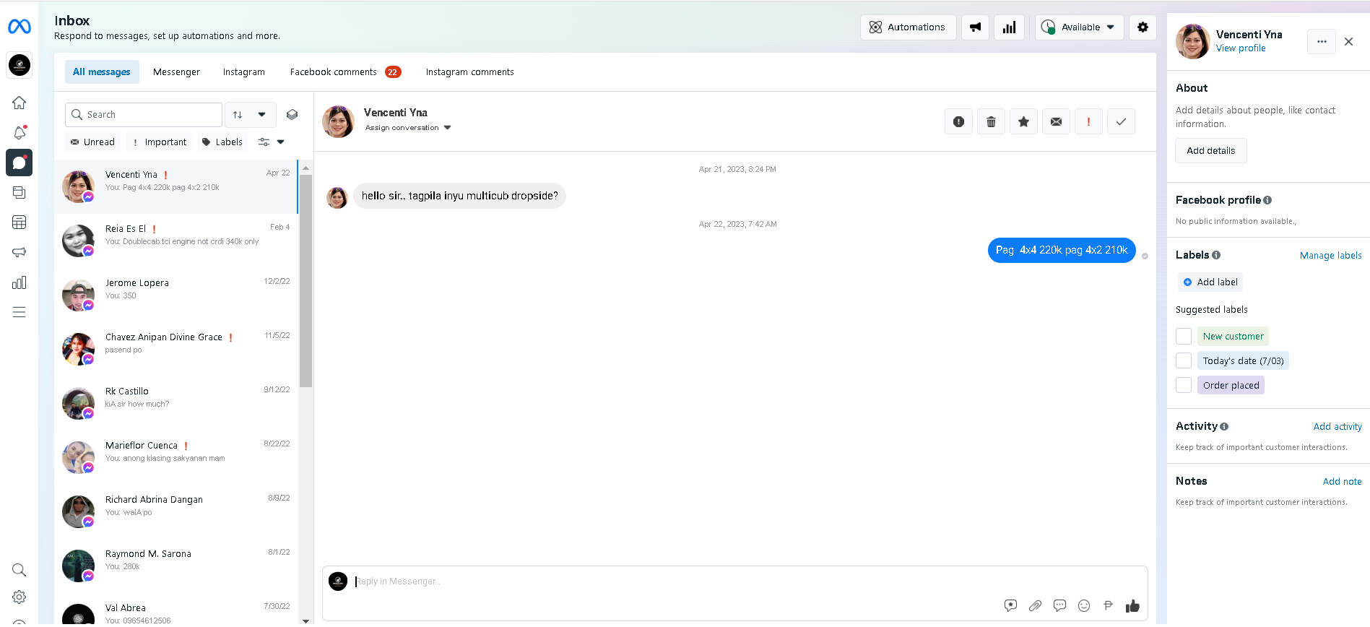This screenshot has width=1370, height=627.
Task: Check the New customer label box
Action: pyautogui.click(x=1184, y=337)
